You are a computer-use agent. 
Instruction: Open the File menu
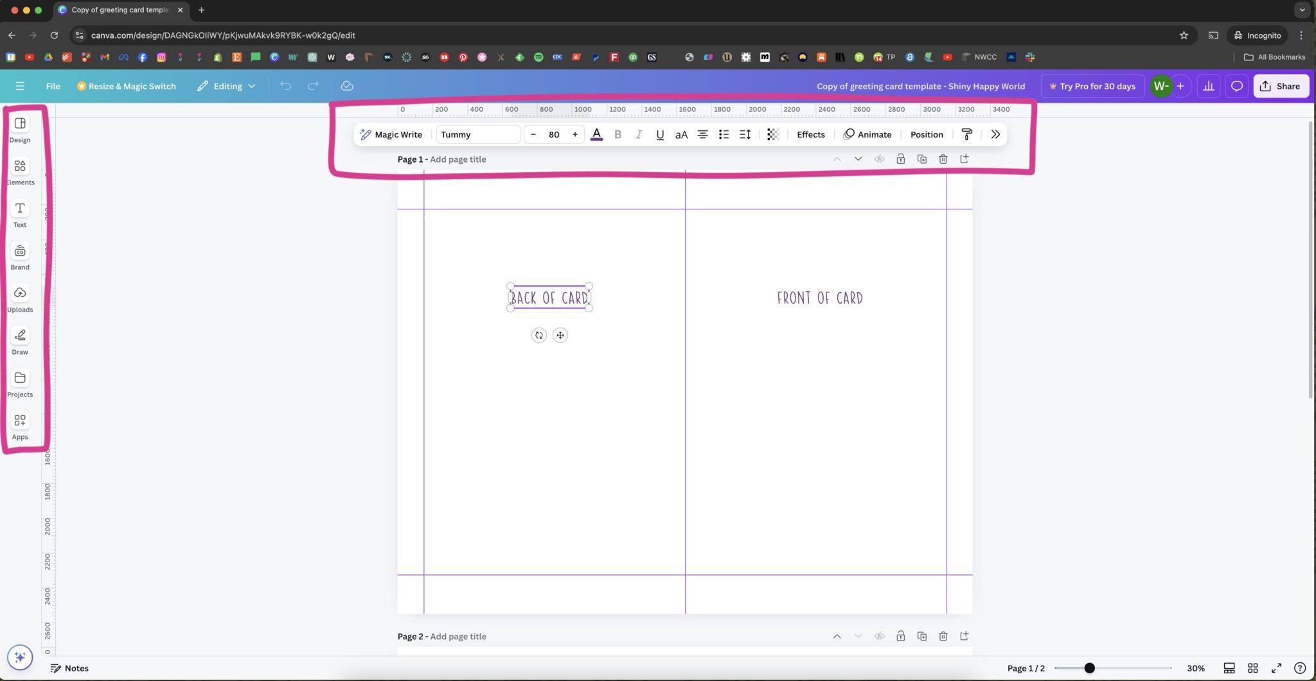pos(53,85)
